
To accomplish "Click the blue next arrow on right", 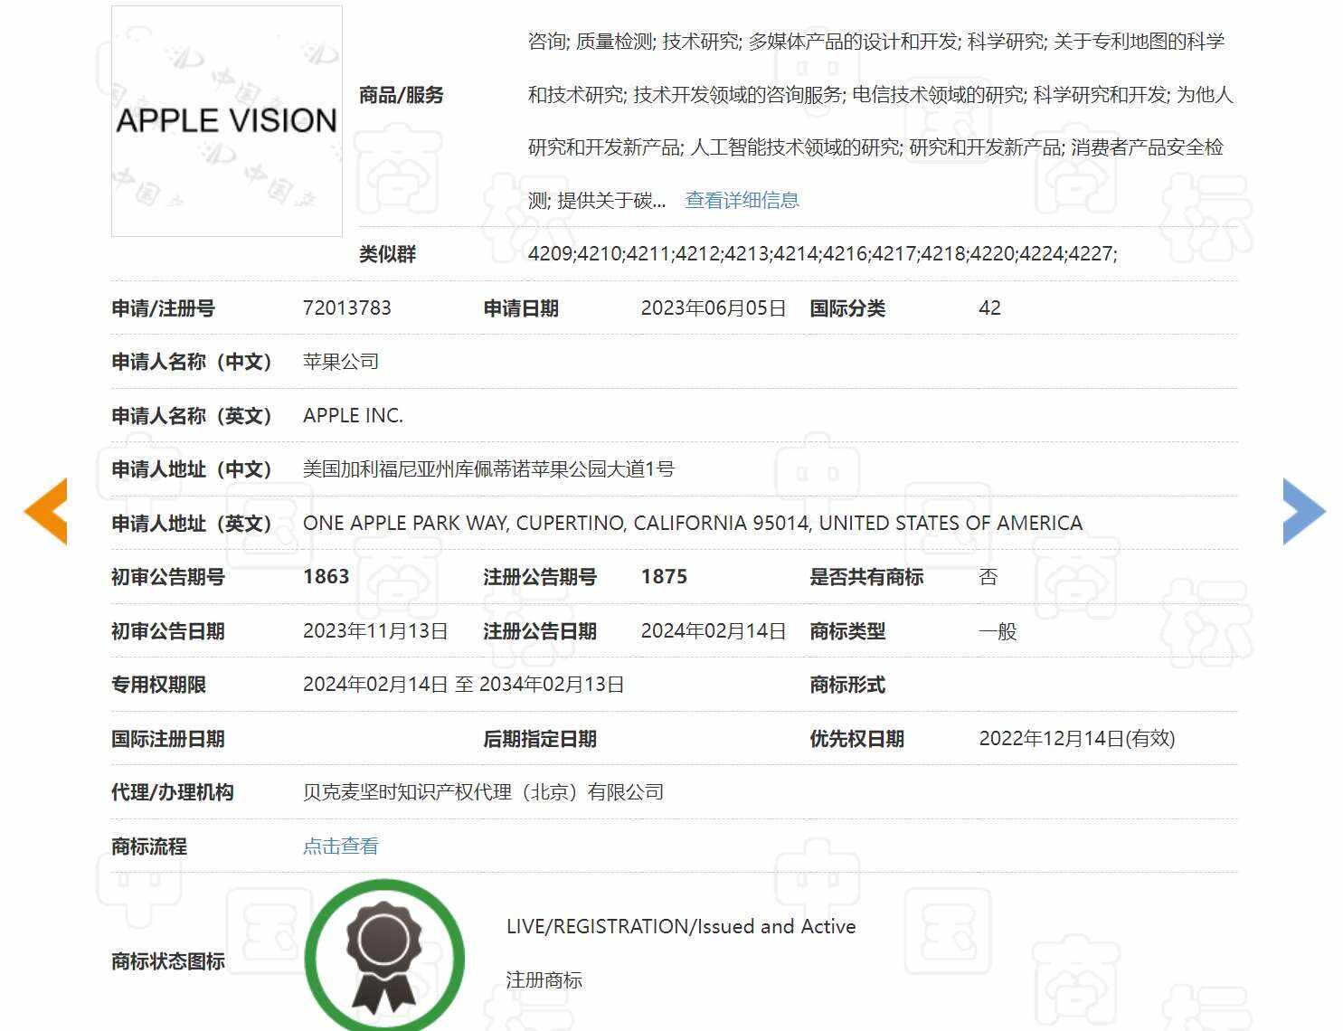I will click(x=1303, y=512).
